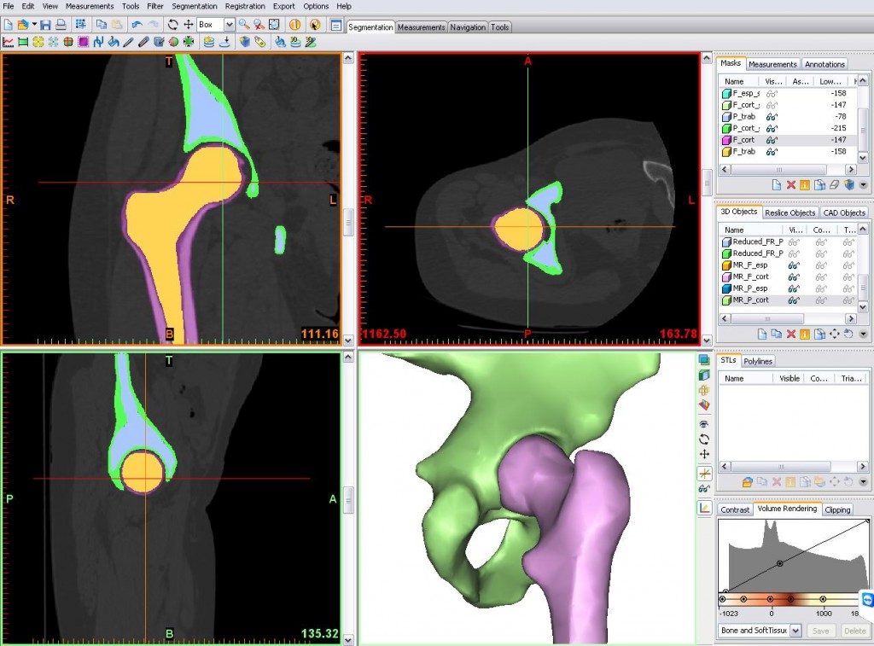Viewport: 874px width, 646px height.
Task: Click the gradient marker at value 0
Action: tap(771, 599)
